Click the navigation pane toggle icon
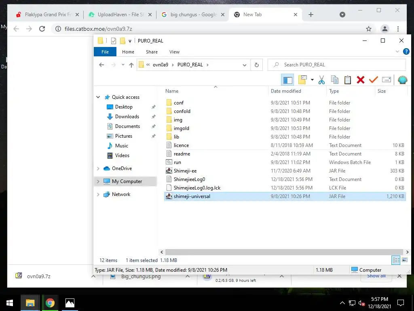The height and width of the screenshot is (311, 414). (x=287, y=80)
